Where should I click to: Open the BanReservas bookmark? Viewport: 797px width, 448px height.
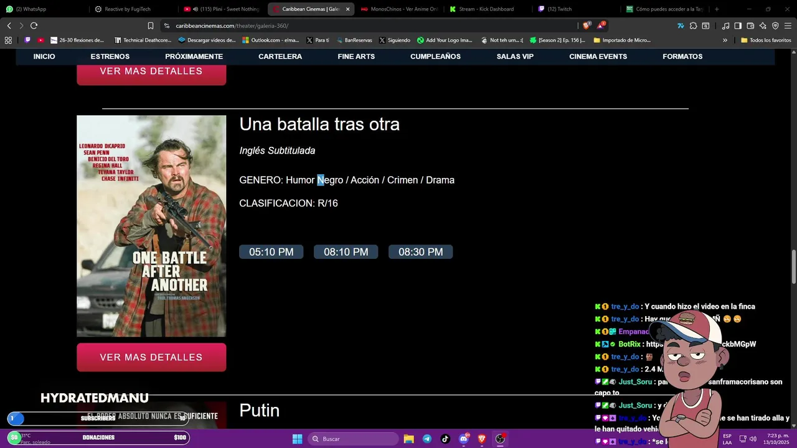(354, 40)
